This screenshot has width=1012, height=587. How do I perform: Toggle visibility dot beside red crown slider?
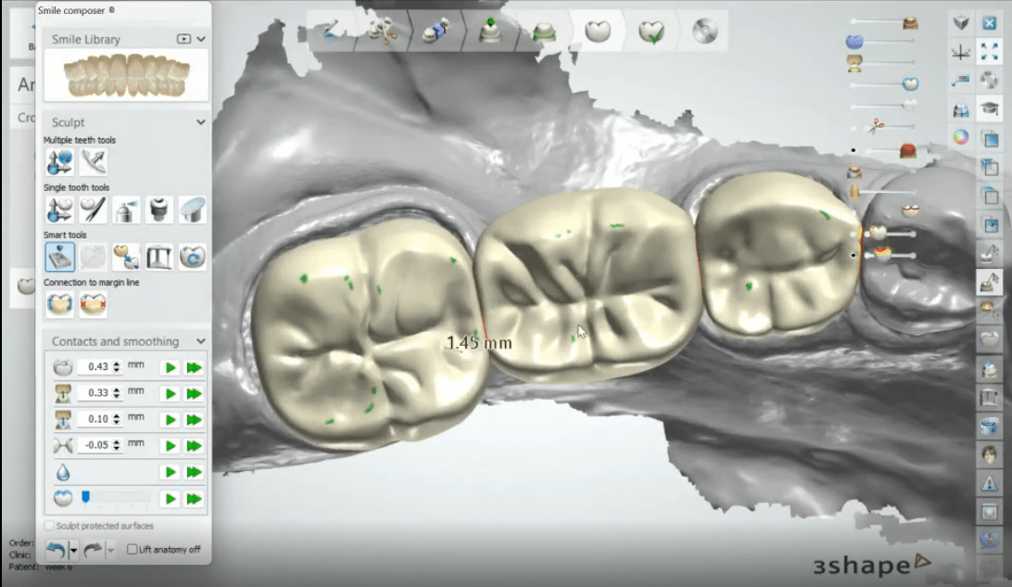point(853,150)
